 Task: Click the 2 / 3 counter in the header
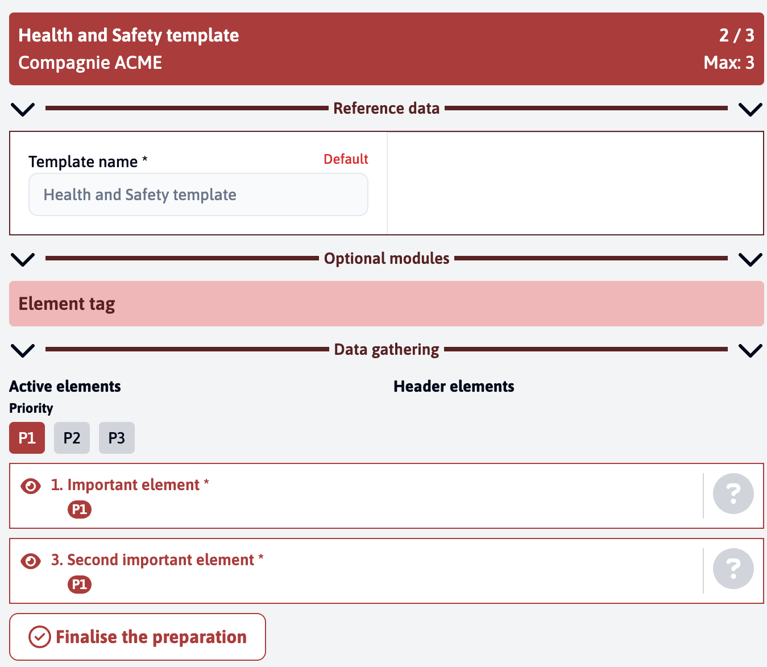[736, 35]
